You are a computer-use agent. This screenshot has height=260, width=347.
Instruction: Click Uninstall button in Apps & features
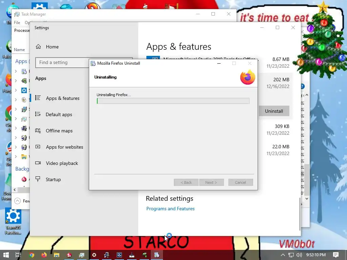[274, 111]
